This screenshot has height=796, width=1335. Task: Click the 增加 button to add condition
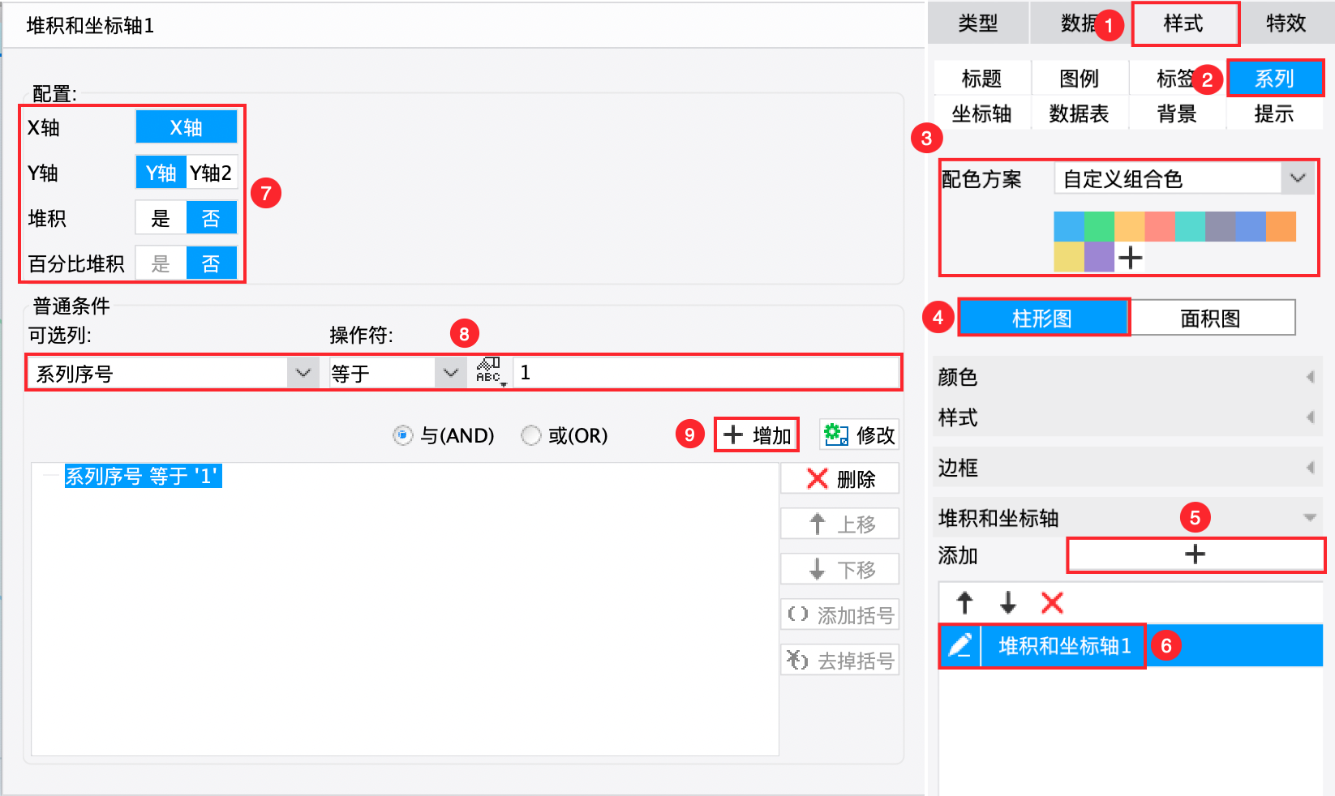[756, 435]
